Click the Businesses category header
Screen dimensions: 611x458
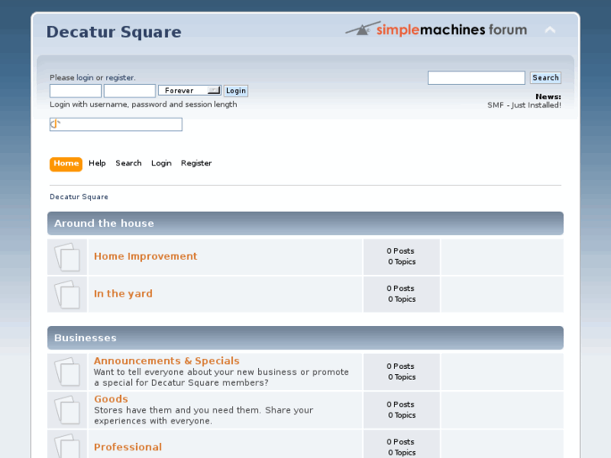(x=306, y=338)
